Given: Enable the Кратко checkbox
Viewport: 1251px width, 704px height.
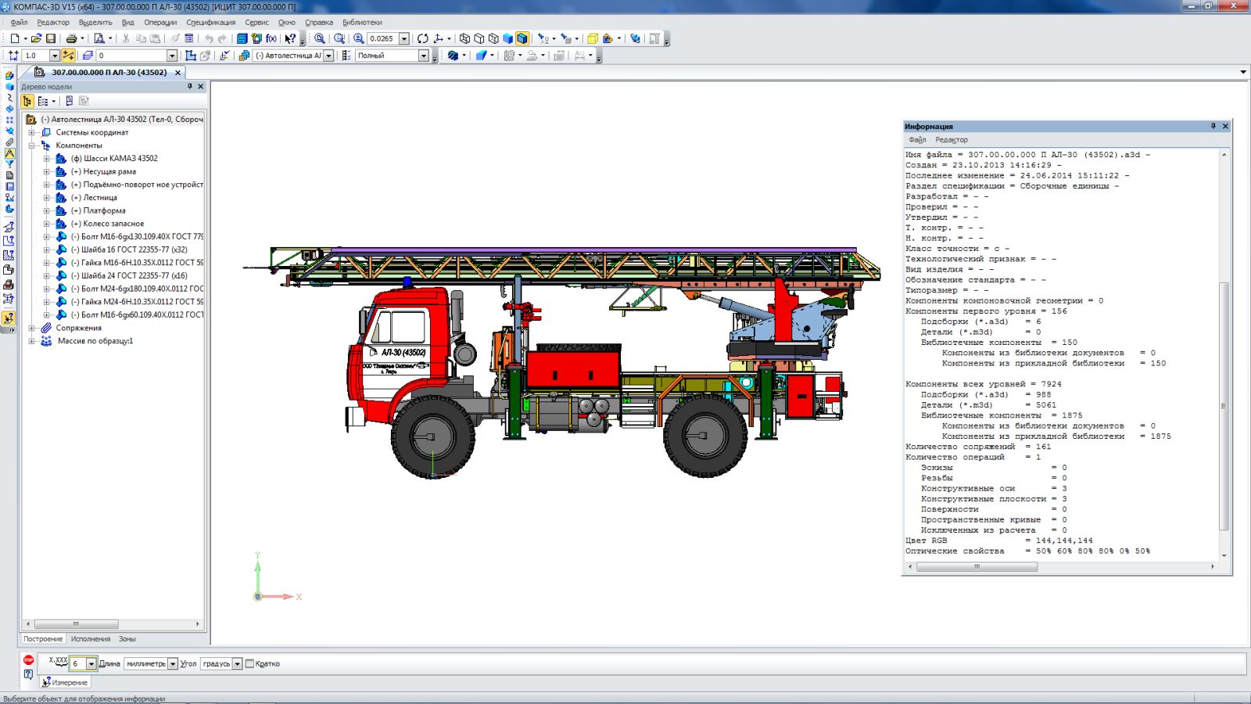Looking at the screenshot, I should [x=250, y=664].
